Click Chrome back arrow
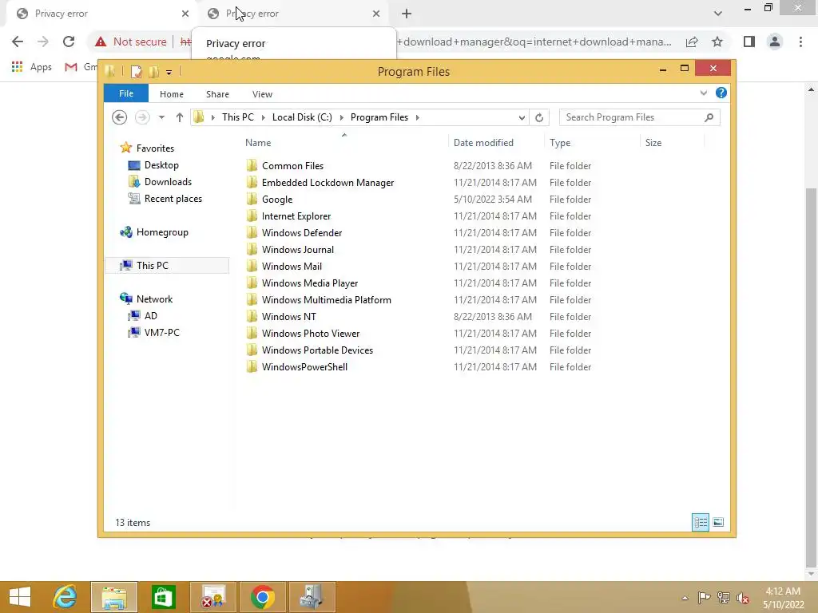This screenshot has height=613, width=818. tap(18, 42)
